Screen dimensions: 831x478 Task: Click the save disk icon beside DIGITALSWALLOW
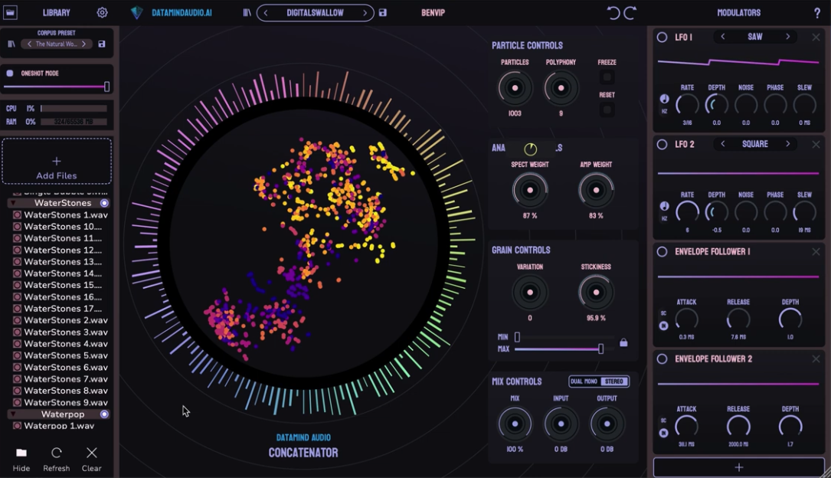tap(382, 13)
